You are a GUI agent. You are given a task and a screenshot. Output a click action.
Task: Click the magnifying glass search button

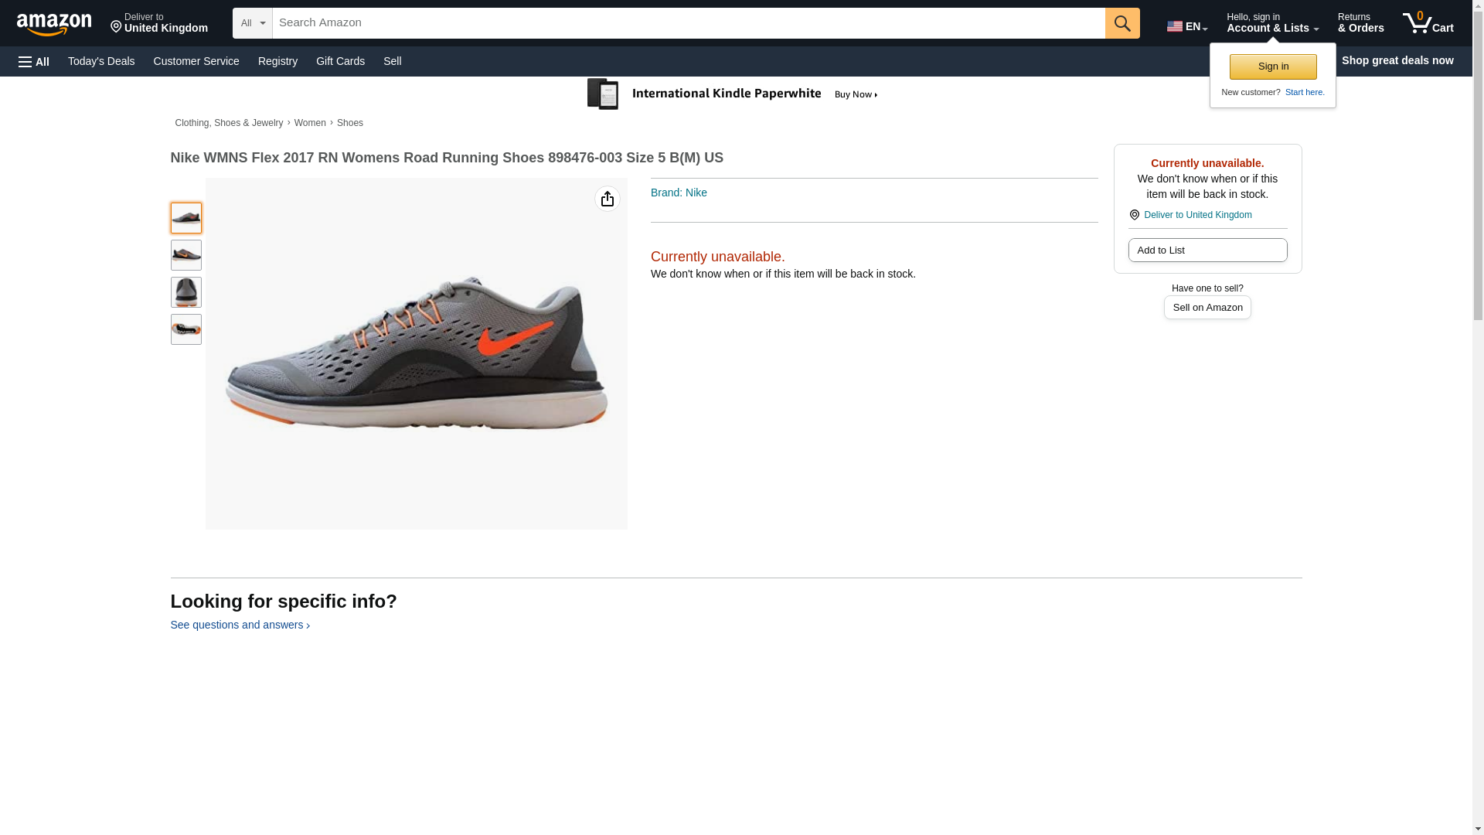[x=1122, y=23]
